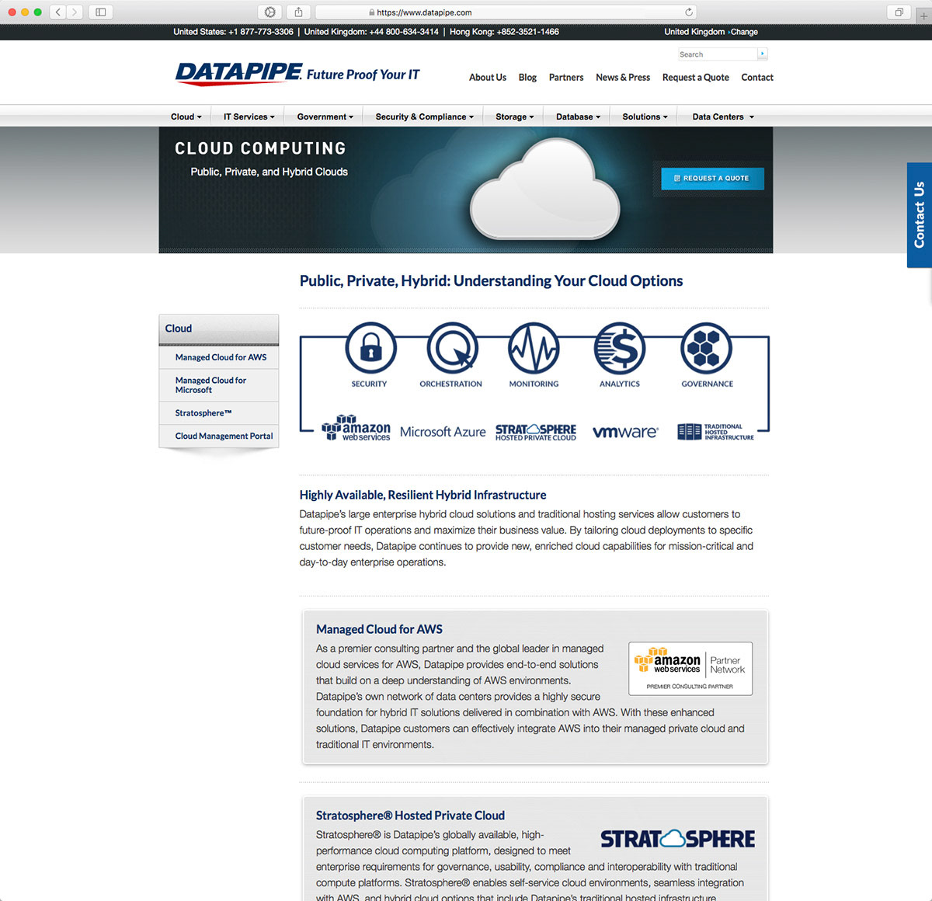Expand the IT Services dropdown

click(249, 117)
